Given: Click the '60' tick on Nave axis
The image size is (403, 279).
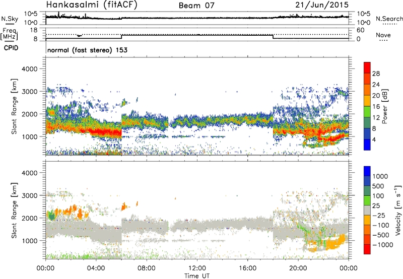Looking at the screenshot, I should [x=360, y=30].
